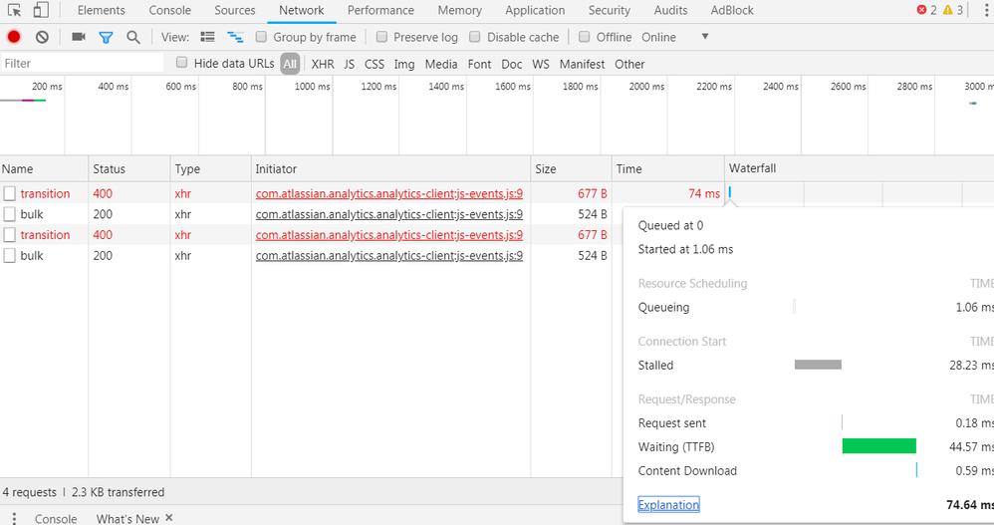Filter requests by JS
The image size is (994, 525).
tap(350, 64)
